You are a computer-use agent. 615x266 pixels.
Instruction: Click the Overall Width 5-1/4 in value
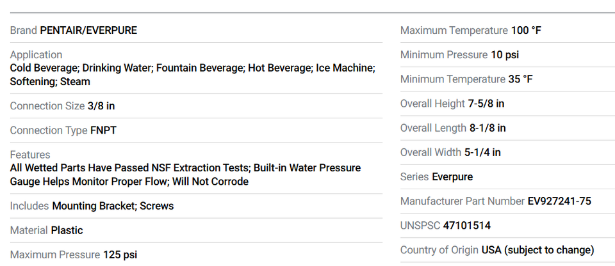482,152
